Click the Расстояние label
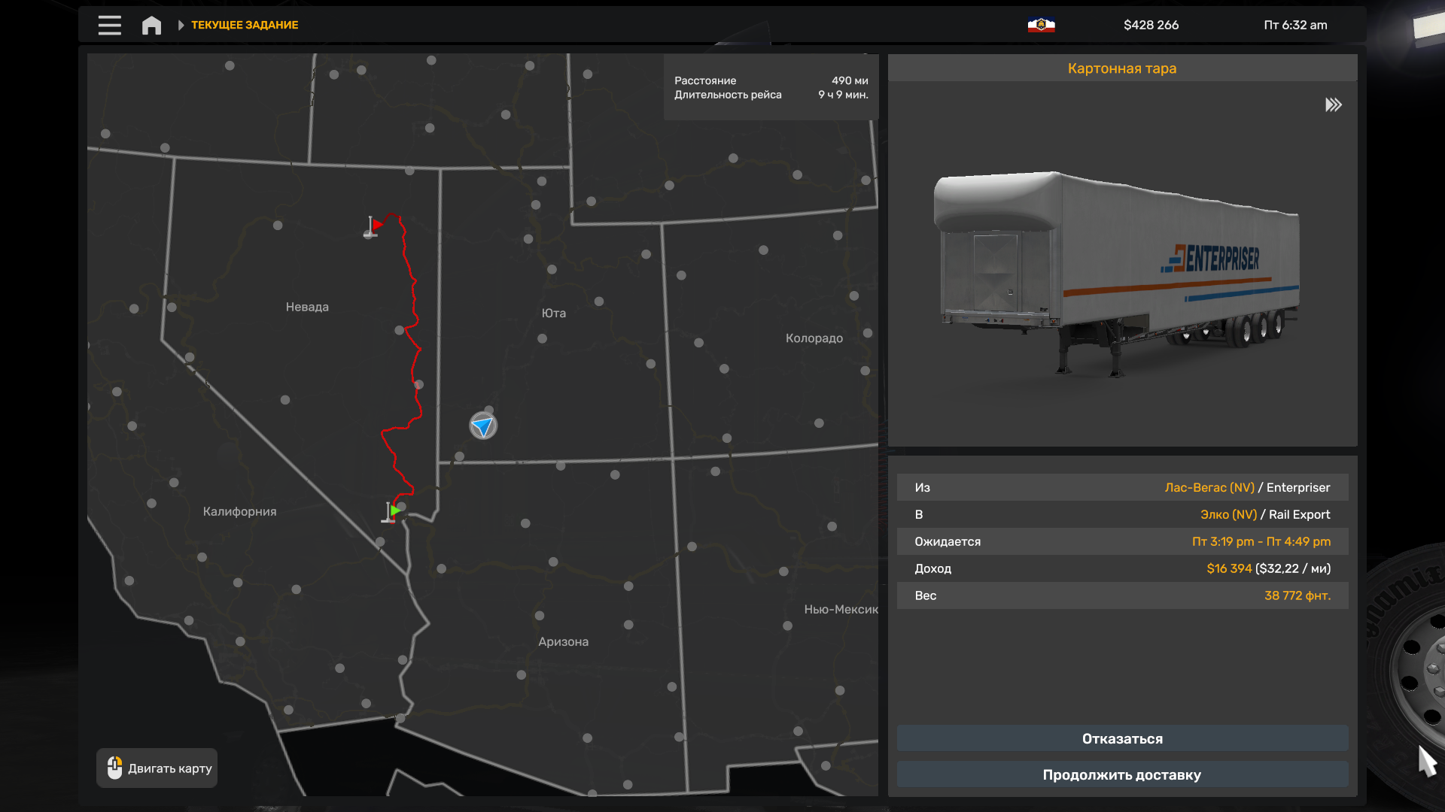 point(705,80)
